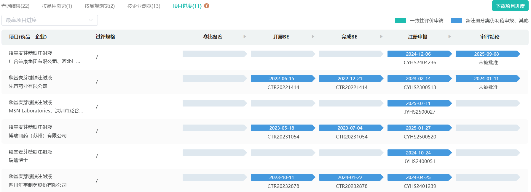Click the blue 新注册分类仿制药申报 legend swatch
The width and height of the screenshot is (531, 192).
[456, 20]
